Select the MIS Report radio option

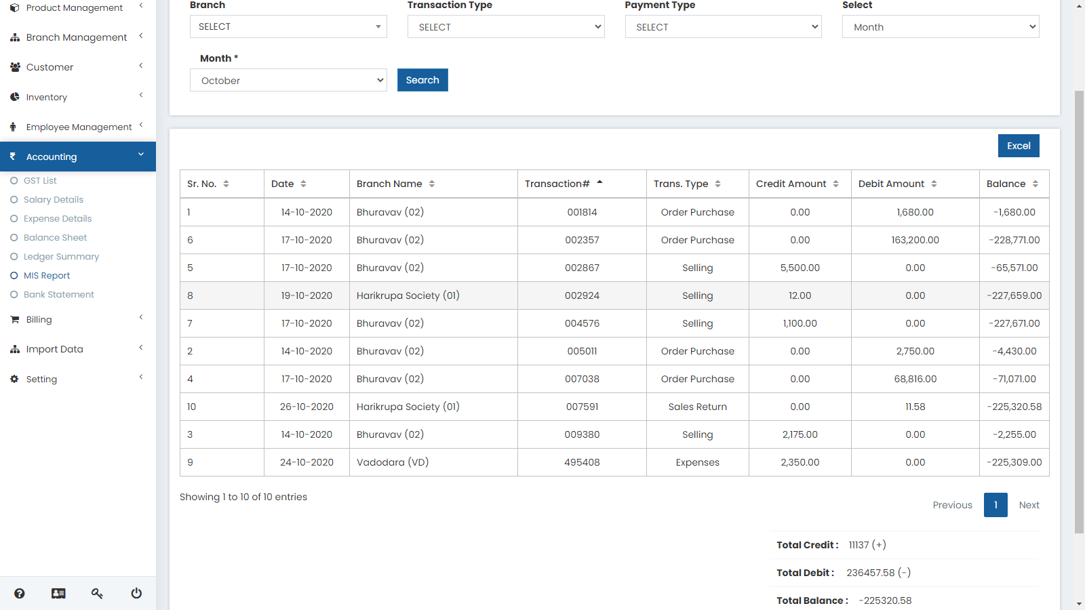[x=13, y=275]
